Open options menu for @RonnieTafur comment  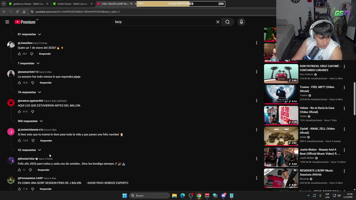pyautogui.click(x=256, y=159)
